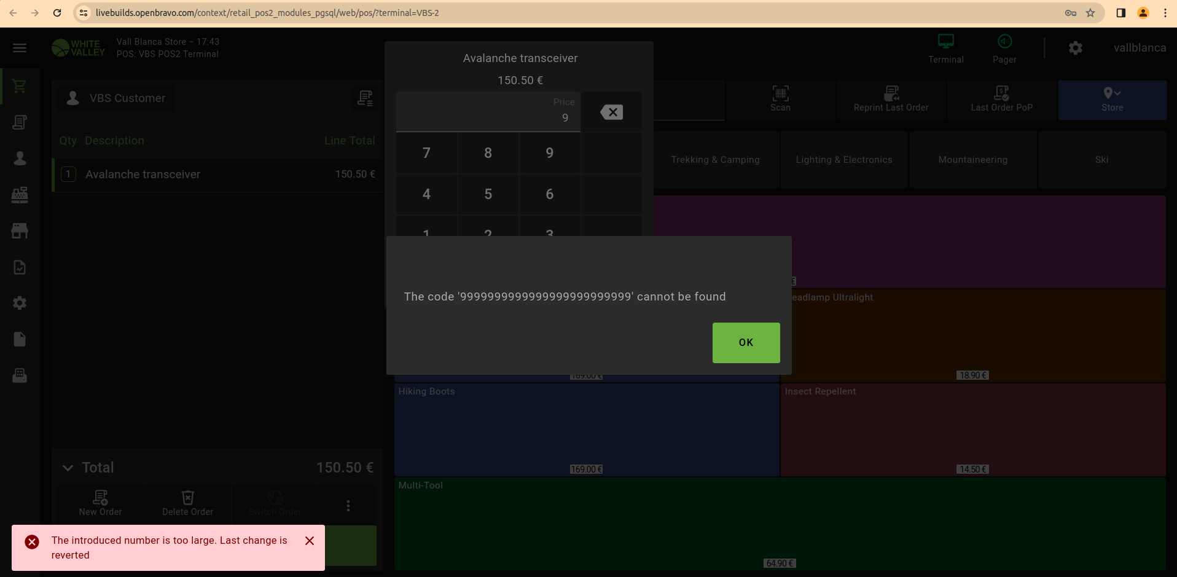Select the shopping cart sidebar icon
This screenshot has height=577, width=1177.
pyautogui.click(x=20, y=87)
